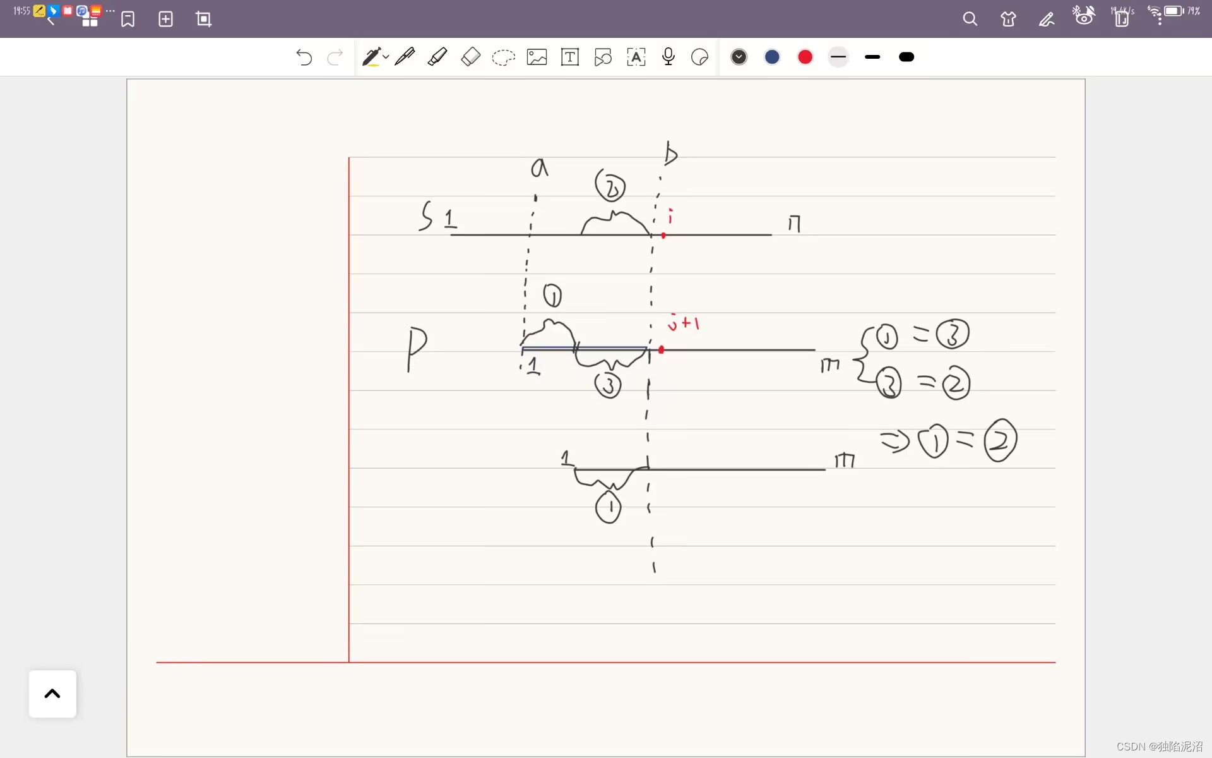The width and height of the screenshot is (1212, 758).
Task: Select the thinnest stroke width
Action: pyautogui.click(x=838, y=57)
